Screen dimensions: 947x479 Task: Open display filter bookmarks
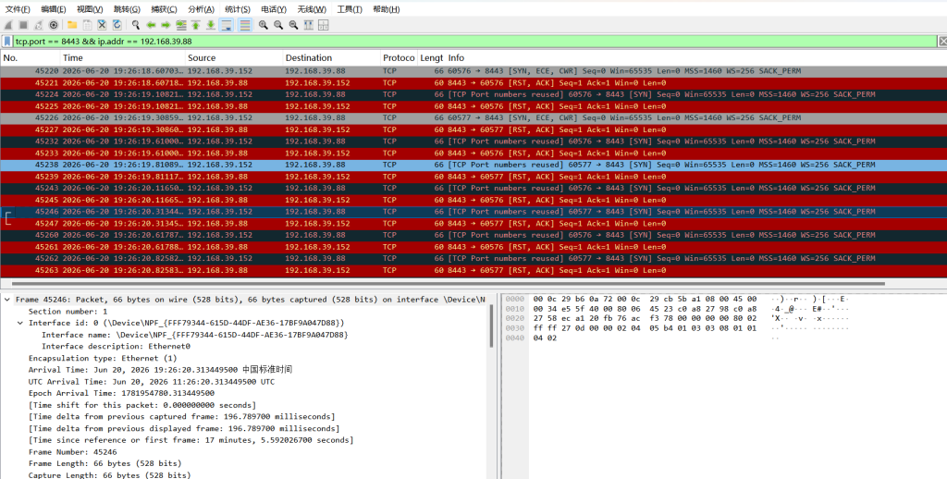[7, 41]
